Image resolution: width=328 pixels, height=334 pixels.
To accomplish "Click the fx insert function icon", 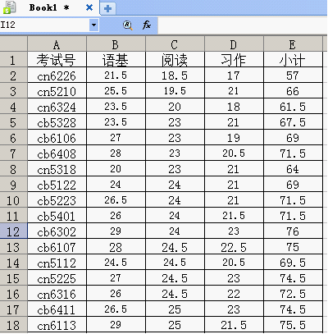I will pyautogui.click(x=147, y=25).
